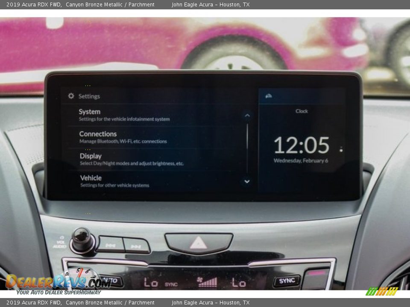This screenshot has width=410, height=307.
Task: Tap the 12:05 clock display
Action: 302,145
